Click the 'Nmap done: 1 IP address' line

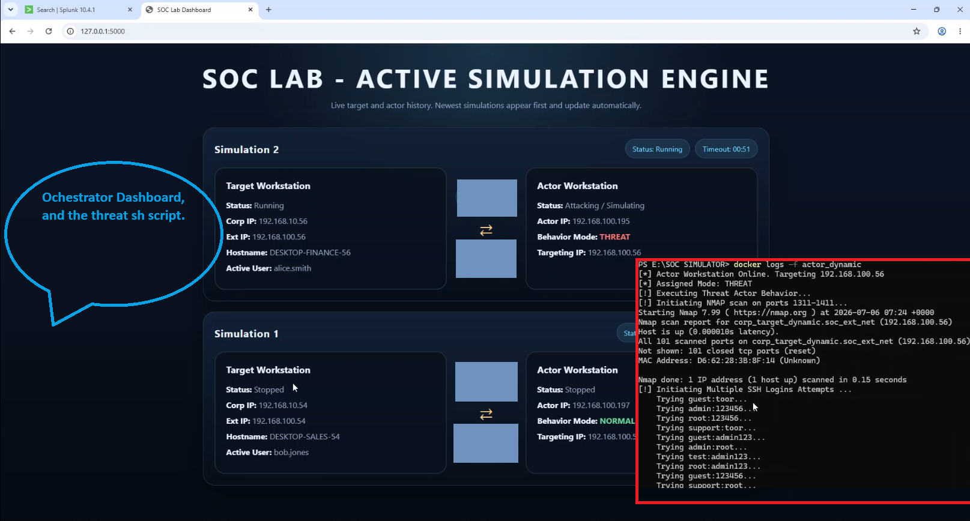[772, 380]
